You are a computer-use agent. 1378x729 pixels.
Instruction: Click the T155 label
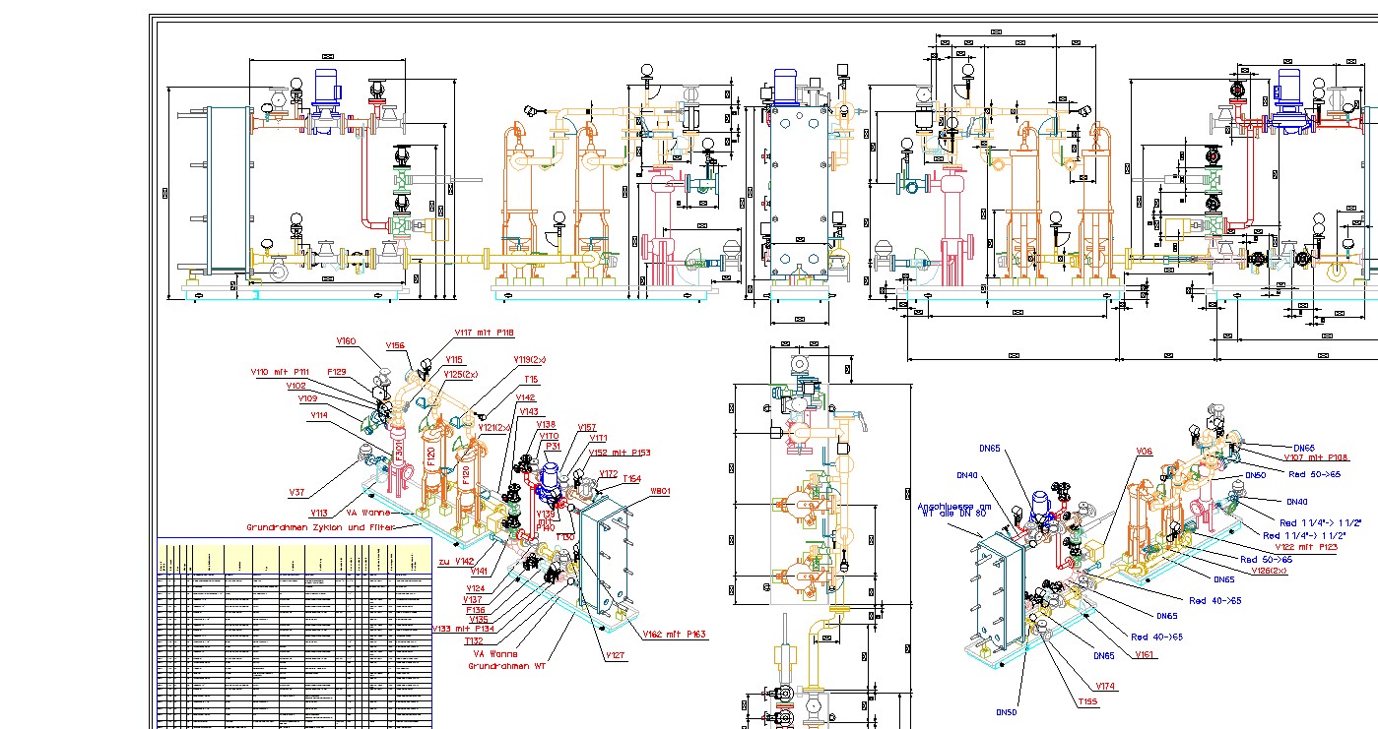[x=1087, y=701]
